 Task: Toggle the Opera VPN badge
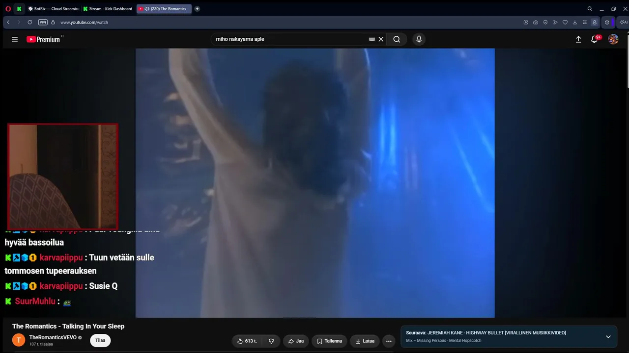[43, 22]
